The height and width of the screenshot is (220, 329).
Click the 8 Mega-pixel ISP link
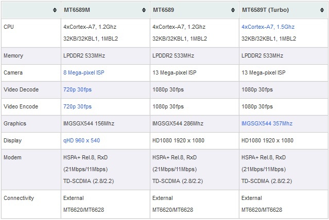pos(84,72)
